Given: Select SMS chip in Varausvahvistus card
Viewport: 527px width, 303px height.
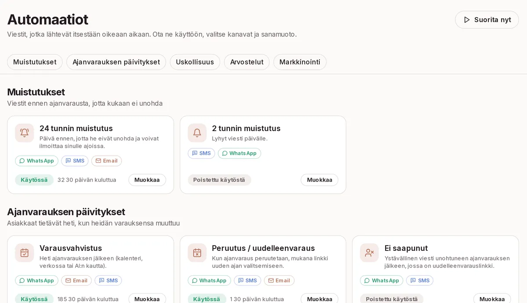Looking at the screenshot, I should pos(108,281).
